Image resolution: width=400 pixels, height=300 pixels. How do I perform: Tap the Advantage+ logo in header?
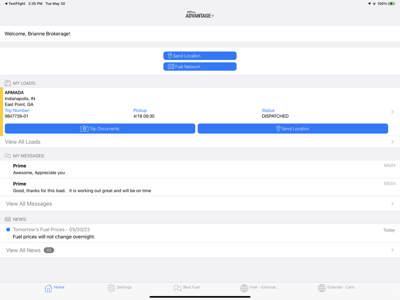[x=200, y=15]
